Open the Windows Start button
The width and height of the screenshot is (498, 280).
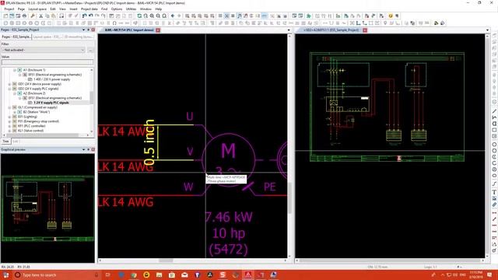(5, 275)
